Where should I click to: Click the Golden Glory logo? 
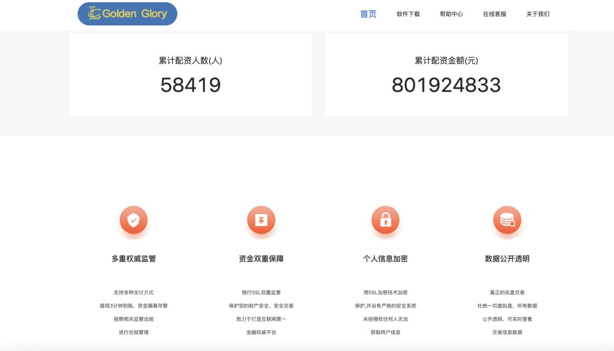[x=127, y=14]
